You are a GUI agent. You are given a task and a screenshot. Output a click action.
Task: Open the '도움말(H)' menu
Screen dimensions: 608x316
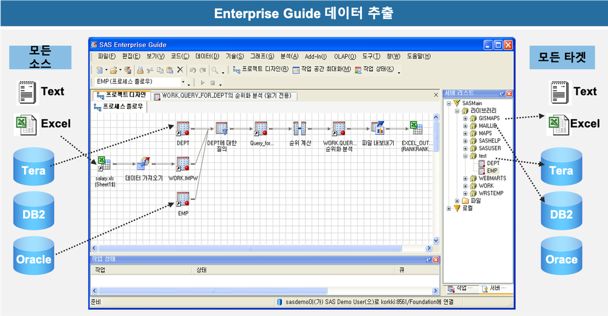(x=419, y=57)
